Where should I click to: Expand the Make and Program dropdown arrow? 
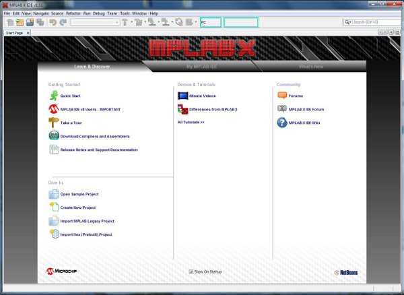click(x=158, y=22)
